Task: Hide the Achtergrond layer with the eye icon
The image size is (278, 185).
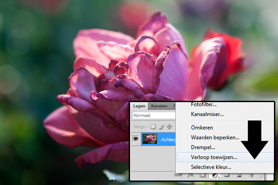Action: coord(135,138)
